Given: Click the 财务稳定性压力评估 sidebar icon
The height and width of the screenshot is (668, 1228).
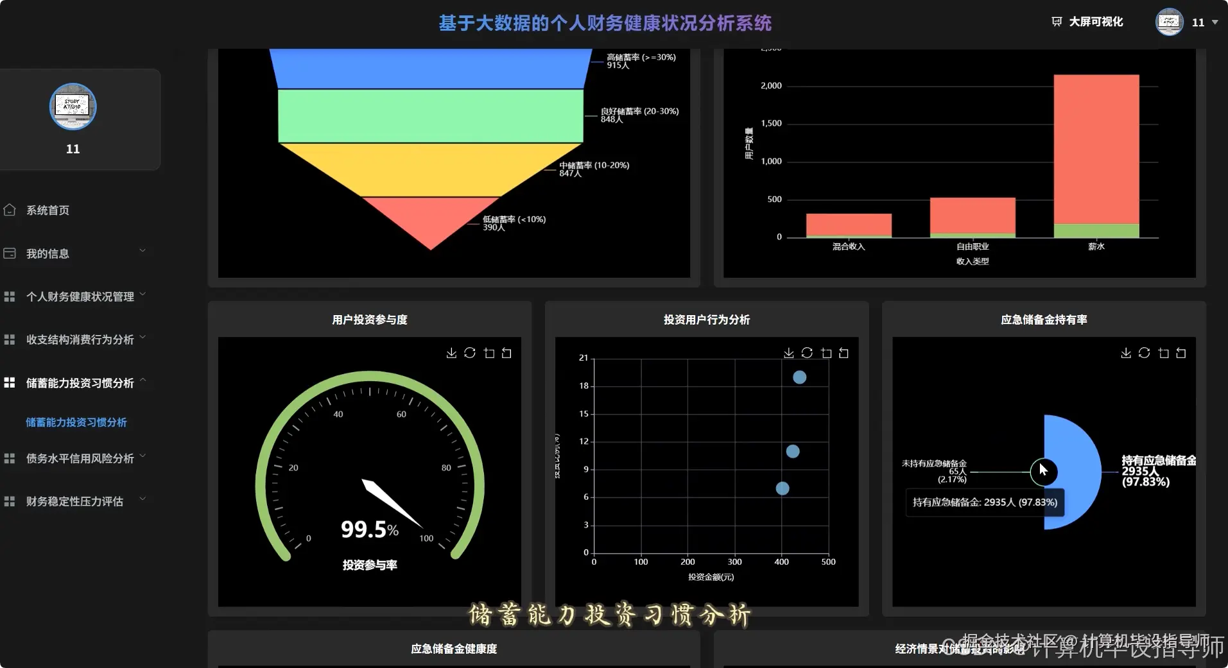Looking at the screenshot, I should [x=9, y=501].
